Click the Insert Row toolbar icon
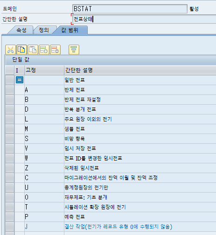The height and width of the screenshot is (235, 216). coord(44,50)
